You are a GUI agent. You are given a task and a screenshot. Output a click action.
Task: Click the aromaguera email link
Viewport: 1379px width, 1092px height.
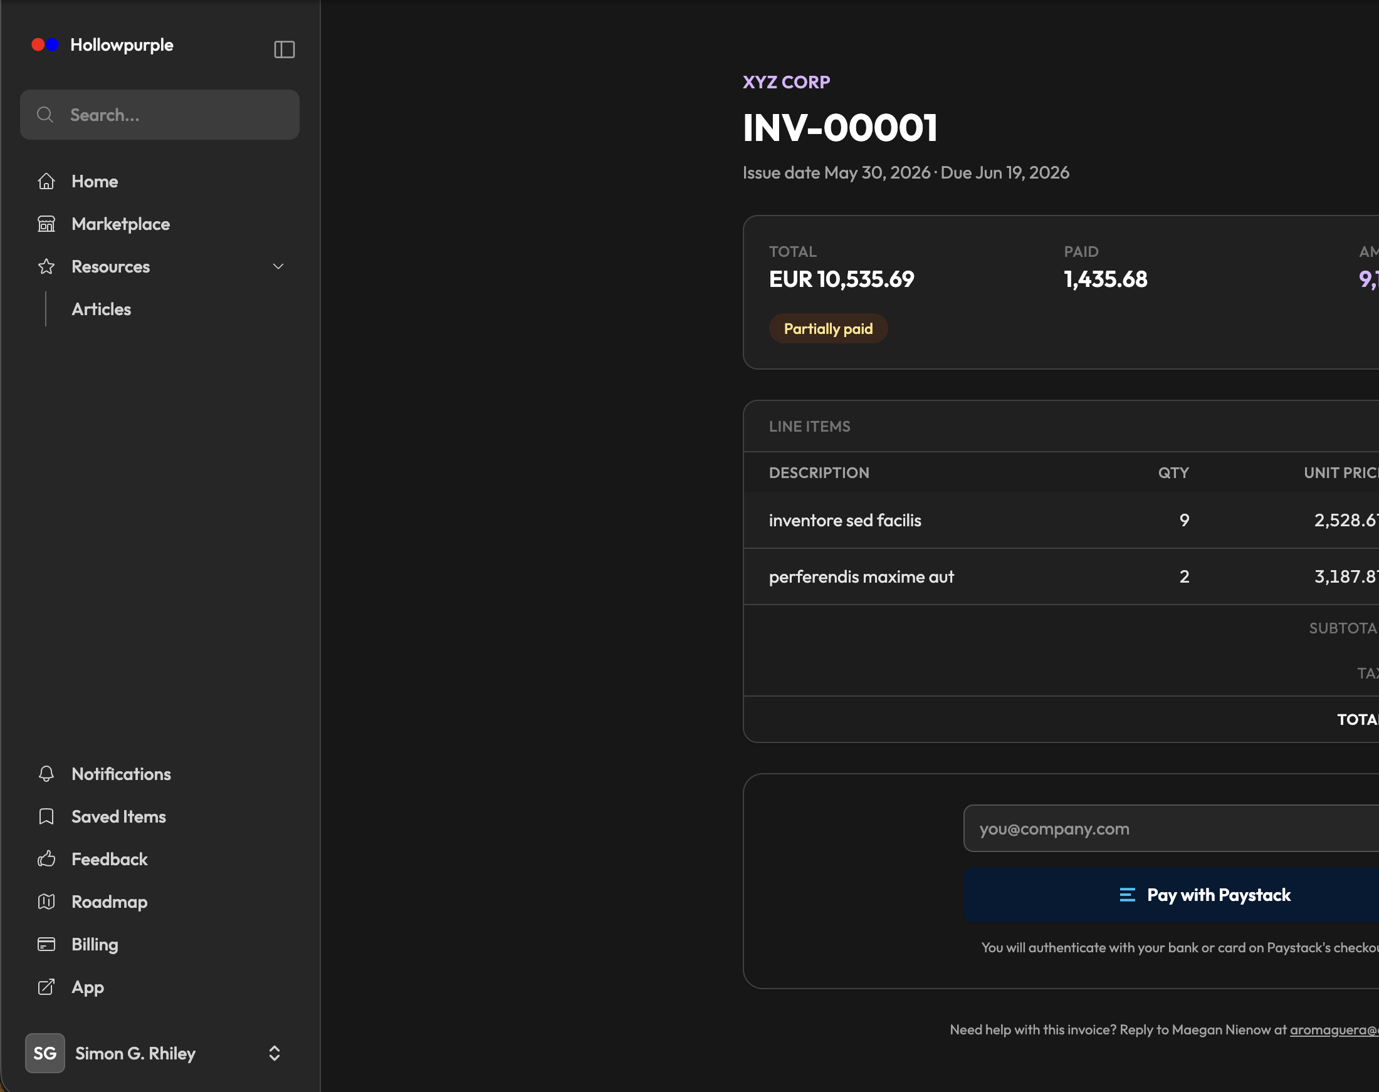tap(1334, 1030)
